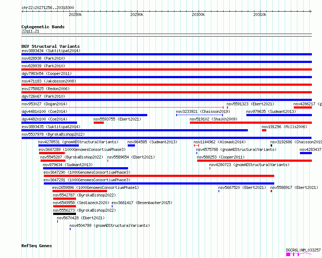Click esv3647291 (1000GenomesConsortiumPhase3) label
Image resolution: width=322 pixels, height=258 pixels.
point(87,180)
